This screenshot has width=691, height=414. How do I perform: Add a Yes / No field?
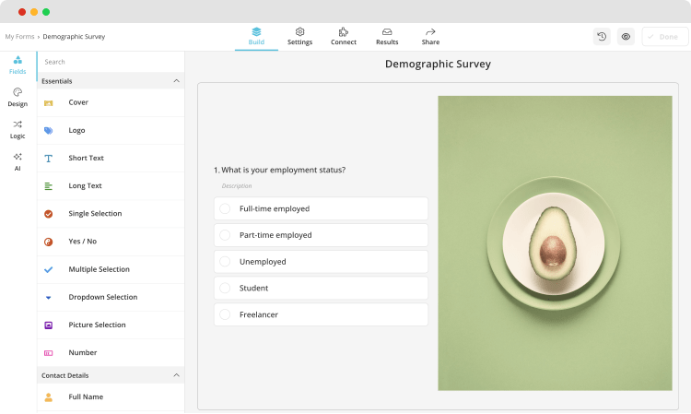(x=82, y=242)
